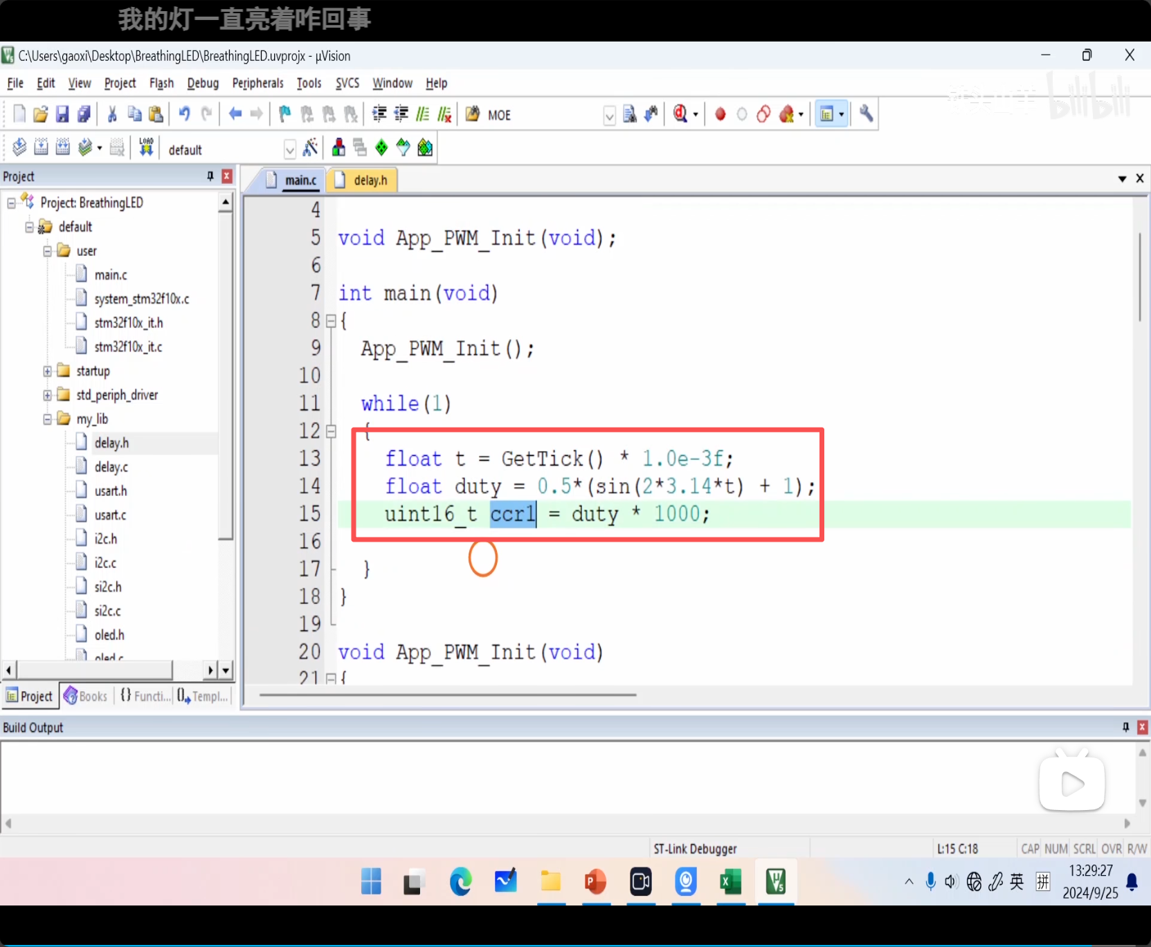Open the Peripherals menu

(257, 83)
